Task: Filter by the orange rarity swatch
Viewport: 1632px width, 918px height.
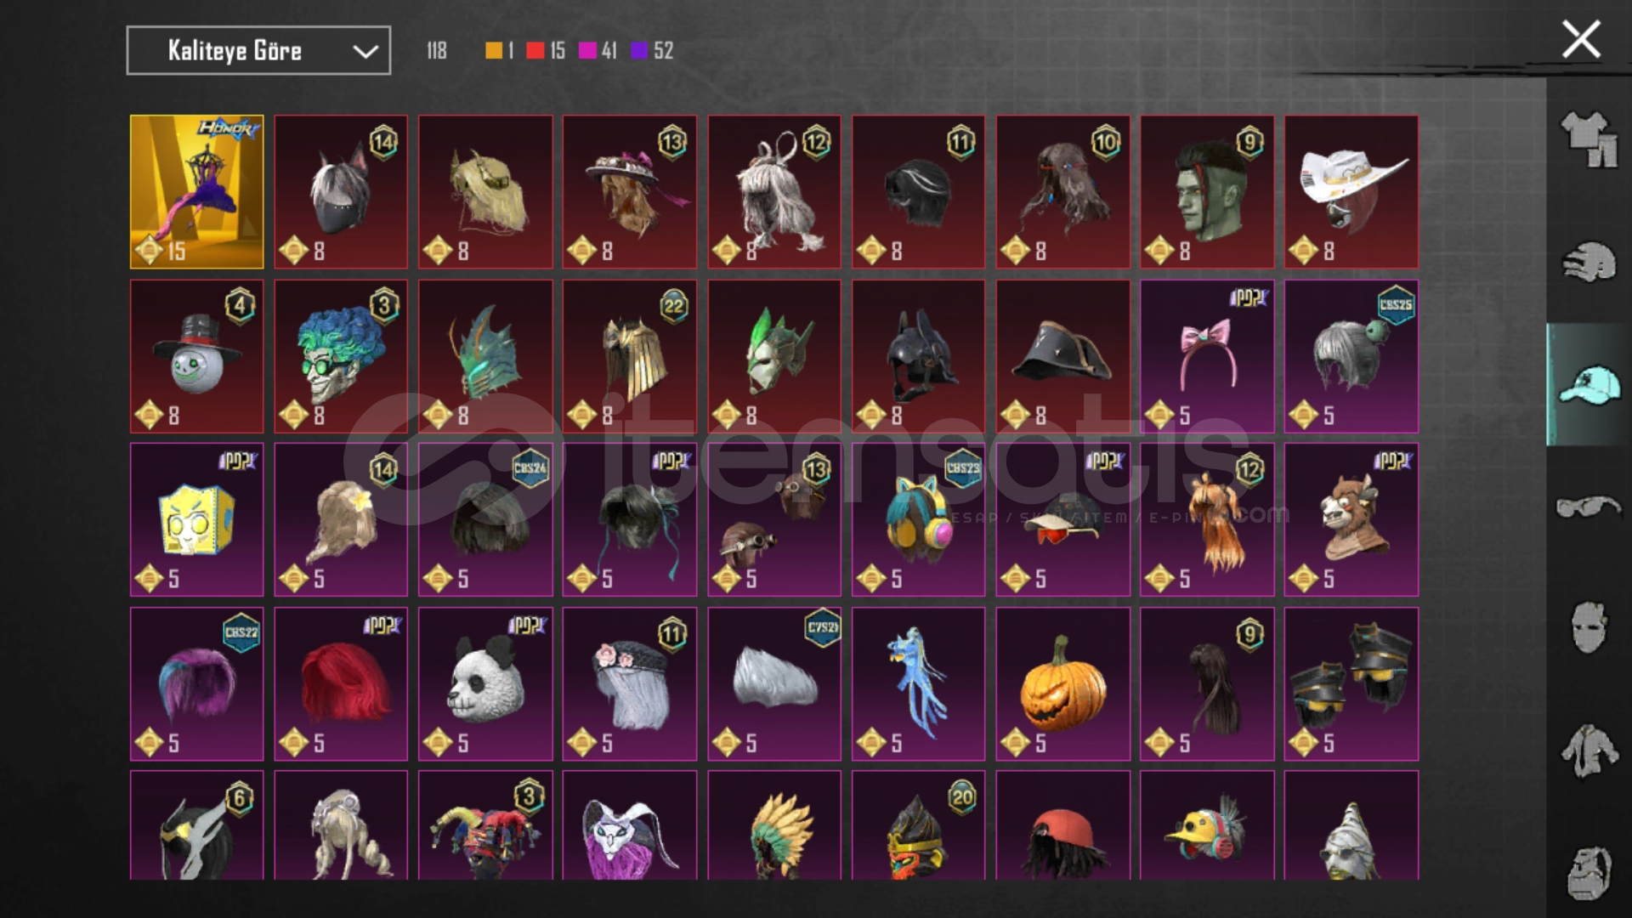Action: click(x=493, y=51)
